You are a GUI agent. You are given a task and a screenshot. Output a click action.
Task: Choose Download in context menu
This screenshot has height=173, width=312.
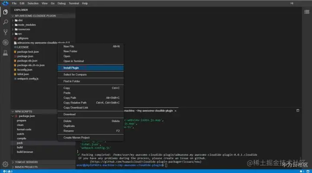91,114
